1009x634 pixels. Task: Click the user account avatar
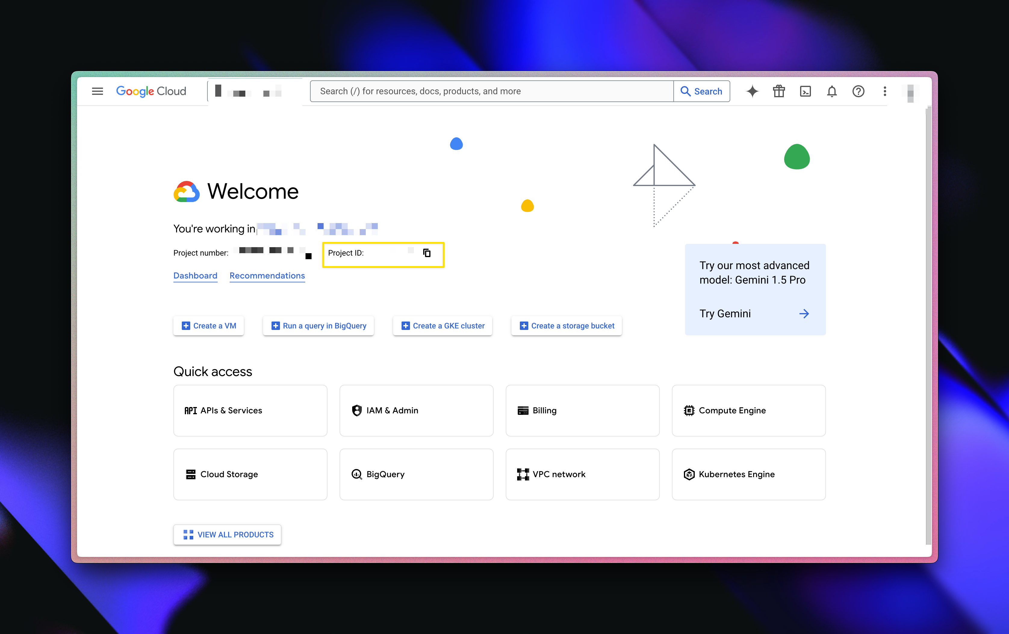point(910,93)
